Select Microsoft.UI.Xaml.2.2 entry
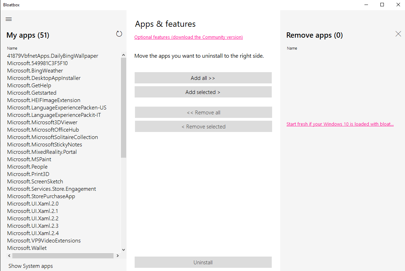This screenshot has width=405, height=271. point(33,219)
